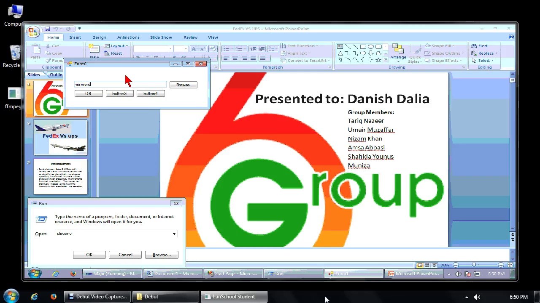Align paragraph text left
The image size is (540, 303).
226,58
